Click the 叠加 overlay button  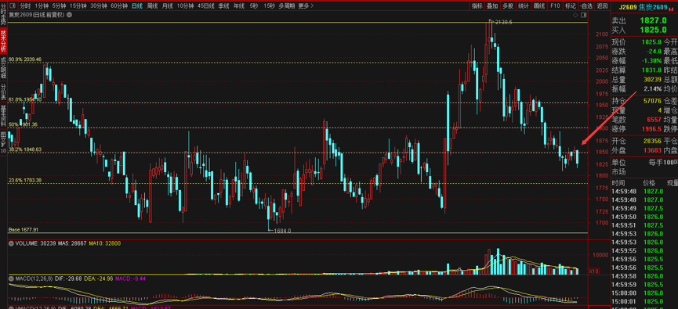click(x=492, y=6)
